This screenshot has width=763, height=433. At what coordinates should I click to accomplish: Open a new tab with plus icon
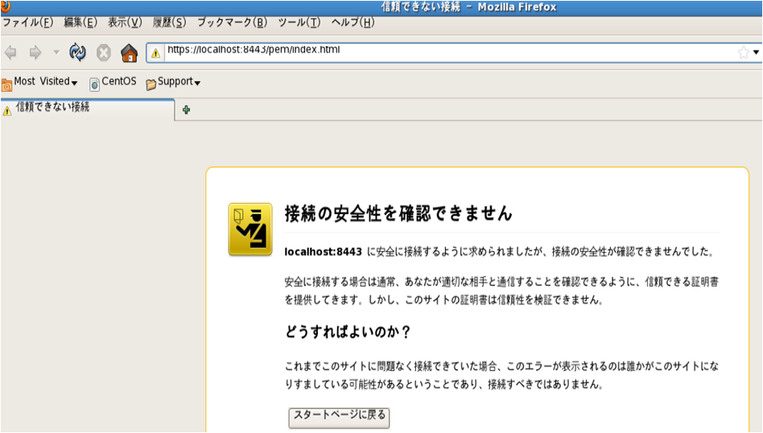pos(186,110)
